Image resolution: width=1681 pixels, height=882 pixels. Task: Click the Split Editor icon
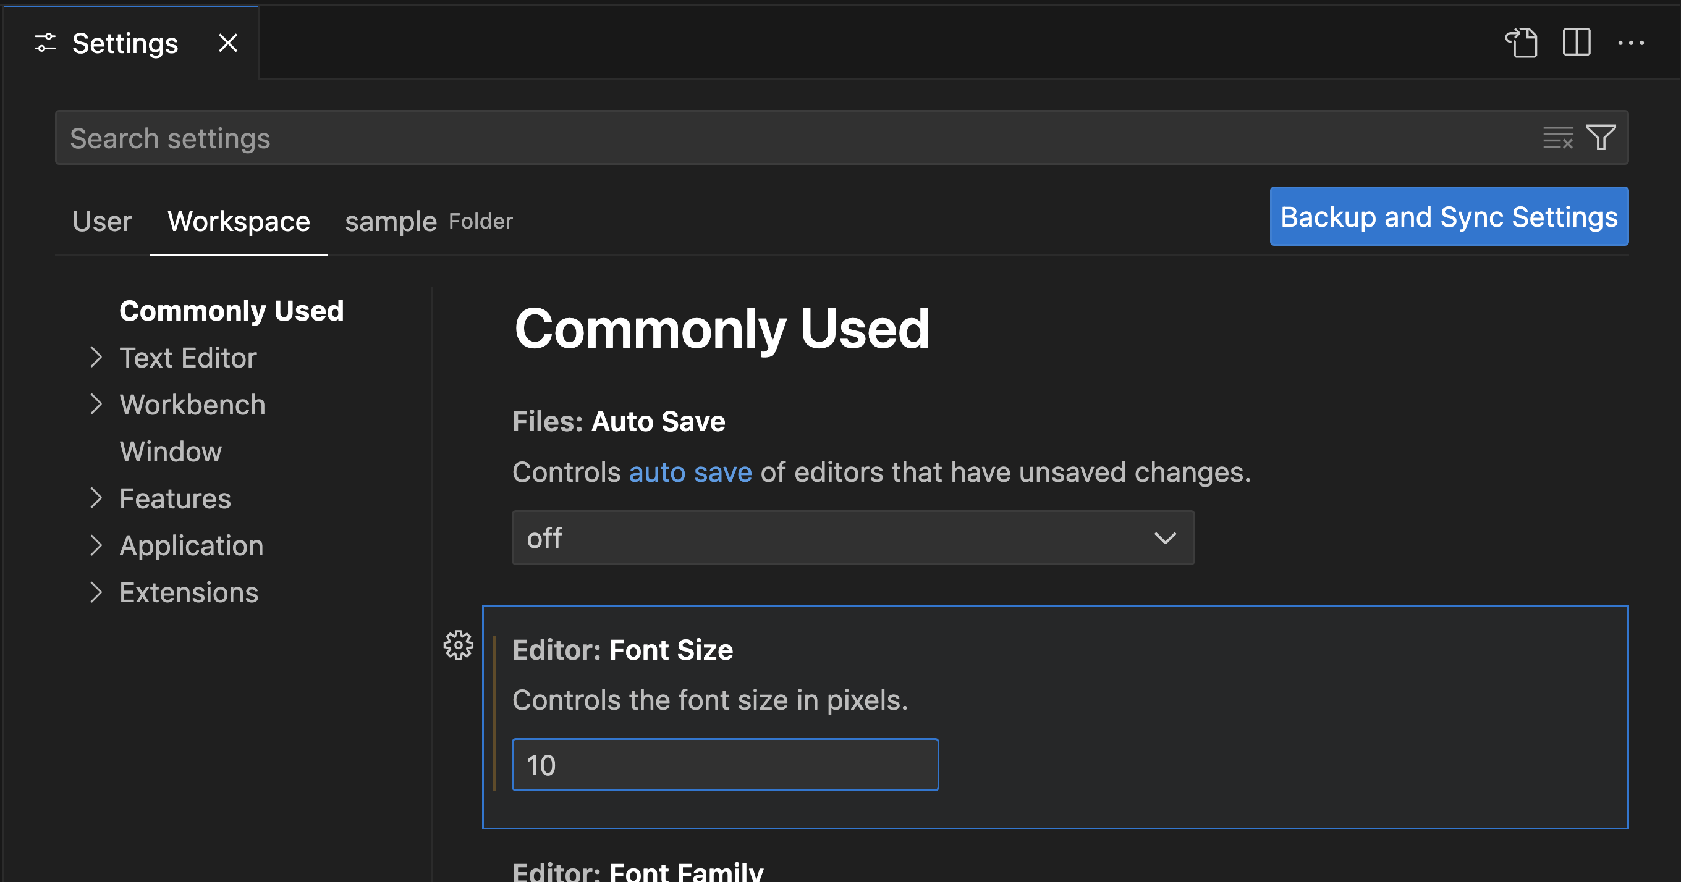[1576, 43]
